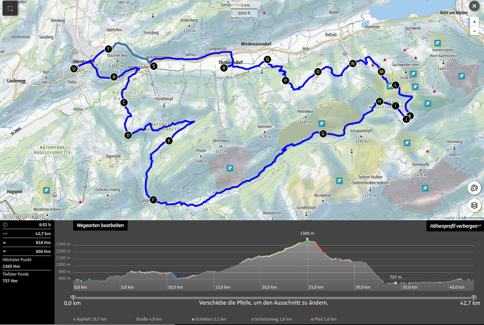This screenshot has height=325, width=484.
Task: Click waypoint marker U at Oberstaufen
Action: click(74, 68)
